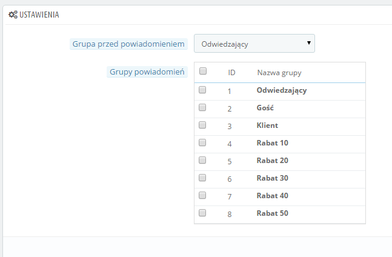Enable the Rabat 40 group checkbox

point(202,195)
